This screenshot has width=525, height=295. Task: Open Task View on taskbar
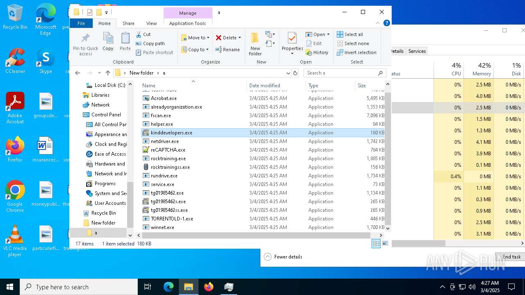148,287
